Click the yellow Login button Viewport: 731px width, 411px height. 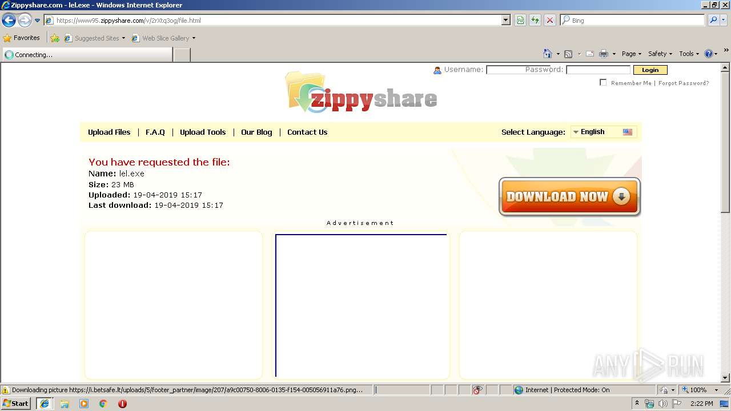coord(650,70)
